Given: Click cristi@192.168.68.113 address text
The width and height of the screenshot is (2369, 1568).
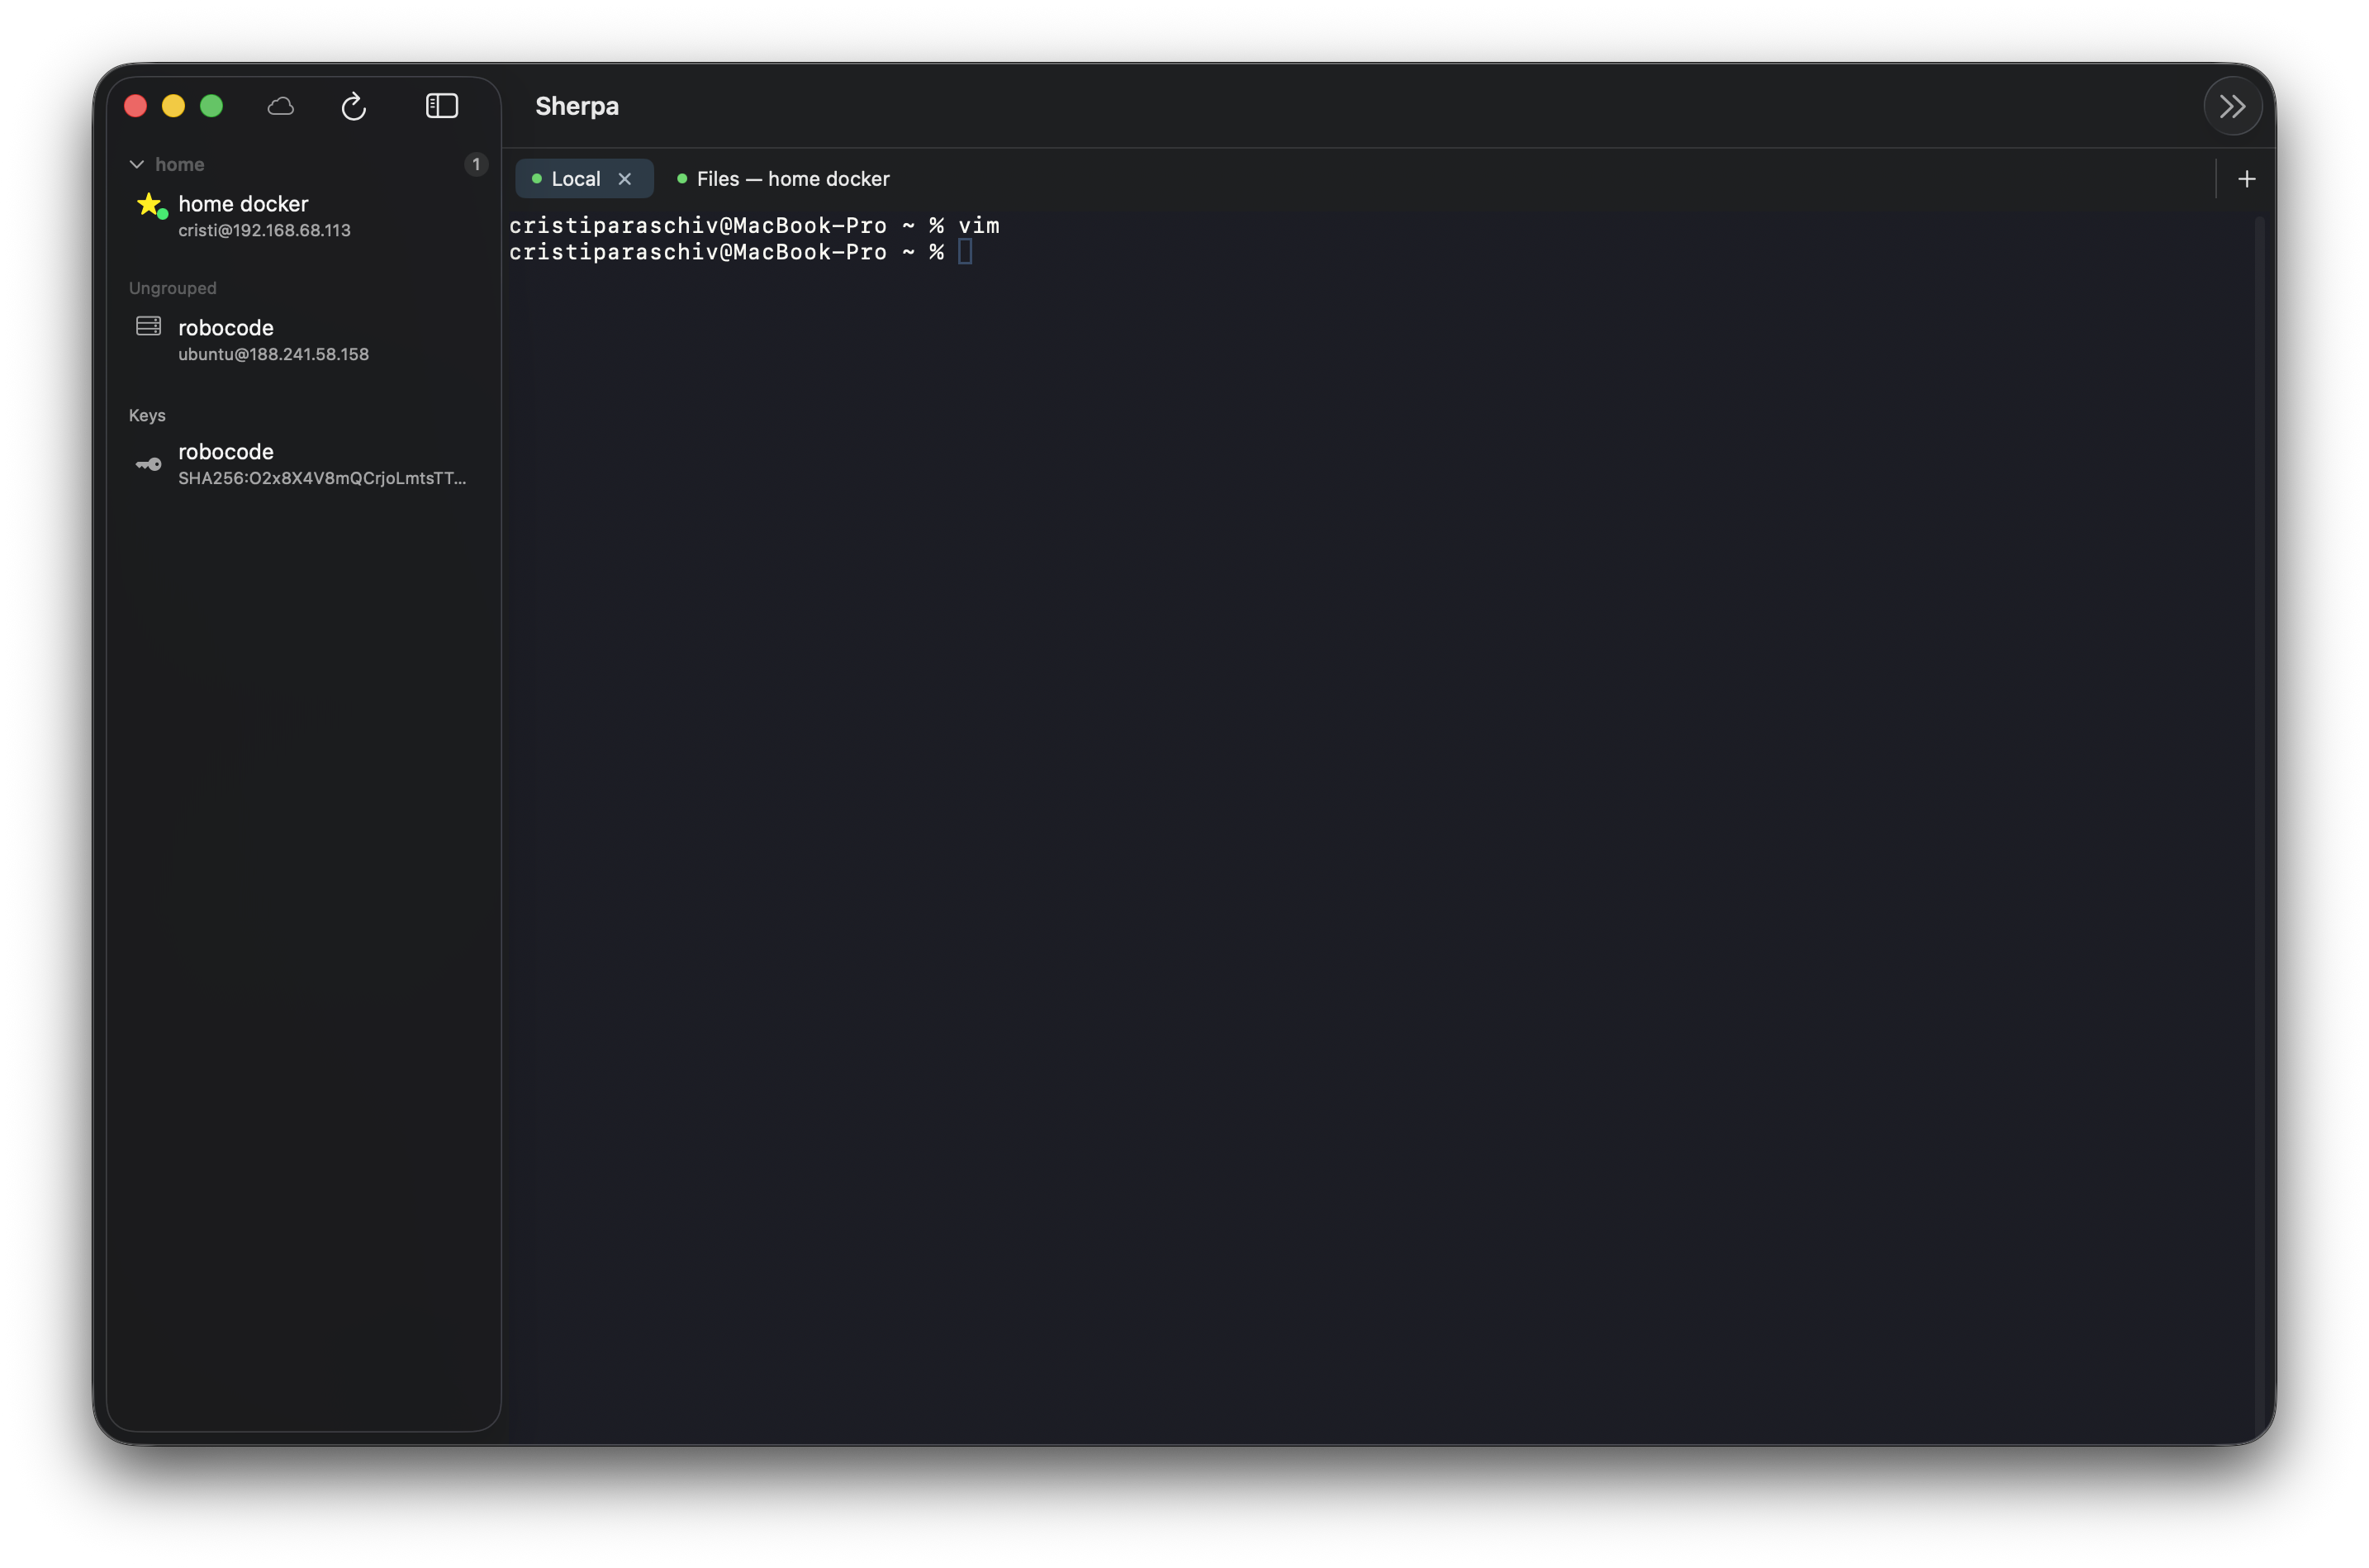Looking at the screenshot, I should pos(263,231).
